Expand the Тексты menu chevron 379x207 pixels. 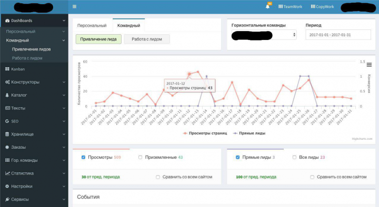64,108
